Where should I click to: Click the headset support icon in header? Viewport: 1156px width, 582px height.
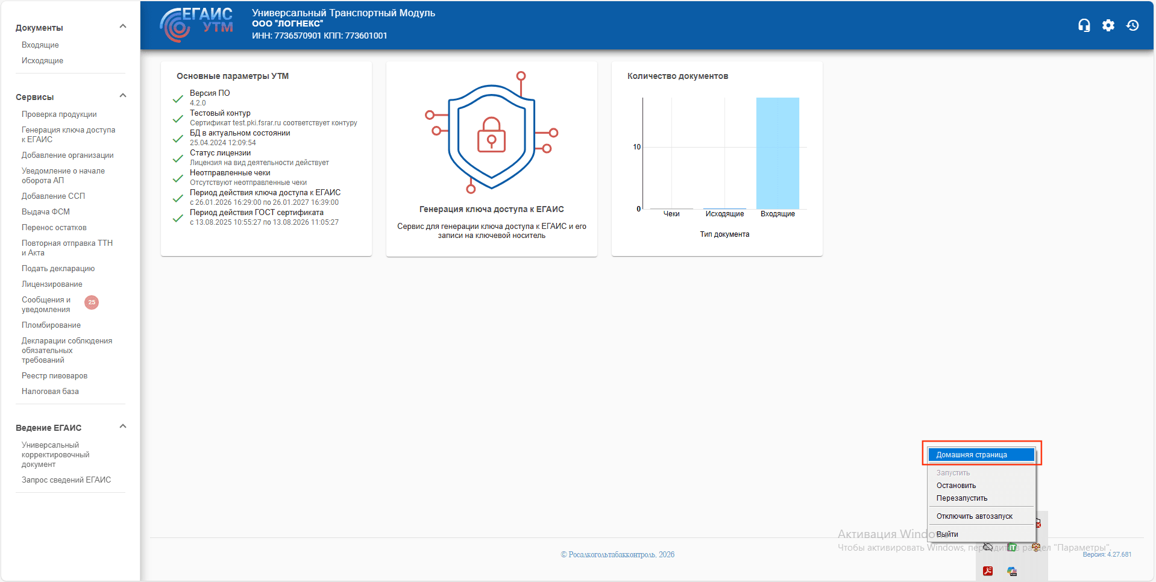[1084, 25]
